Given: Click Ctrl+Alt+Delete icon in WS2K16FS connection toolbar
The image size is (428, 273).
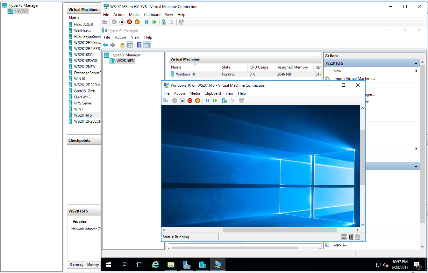Looking at the screenshot, I should (105, 22).
